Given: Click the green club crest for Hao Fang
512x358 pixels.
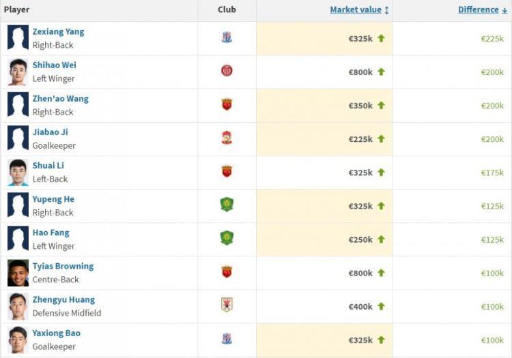Looking at the screenshot, I should pyautogui.click(x=227, y=238).
